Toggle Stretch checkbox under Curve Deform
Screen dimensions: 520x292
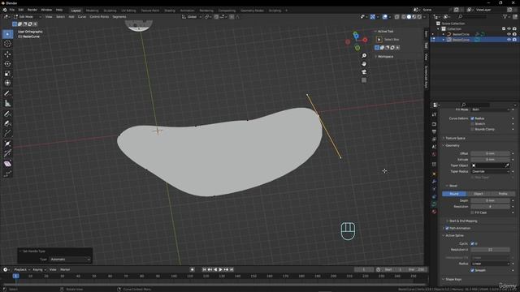(472, 124)
